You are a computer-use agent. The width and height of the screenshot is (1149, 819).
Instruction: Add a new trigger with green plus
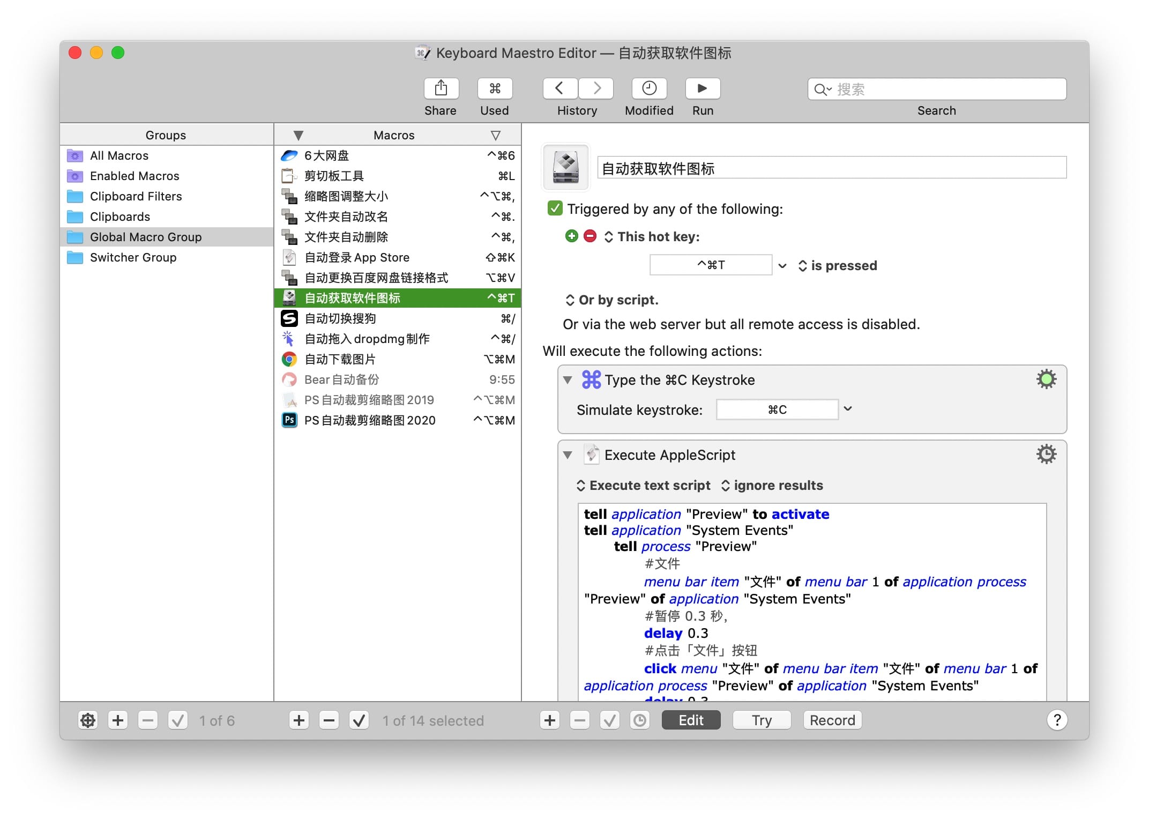(x=572, y=236)
